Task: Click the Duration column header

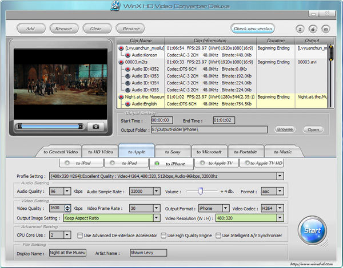Action: tap(276, 40)
